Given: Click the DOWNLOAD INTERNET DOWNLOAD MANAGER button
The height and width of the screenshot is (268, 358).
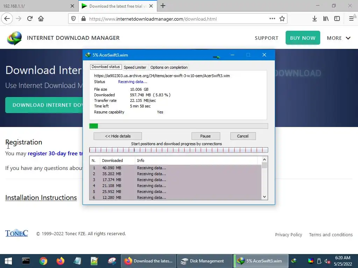Looking at the screenshot, I should [44, 105].
